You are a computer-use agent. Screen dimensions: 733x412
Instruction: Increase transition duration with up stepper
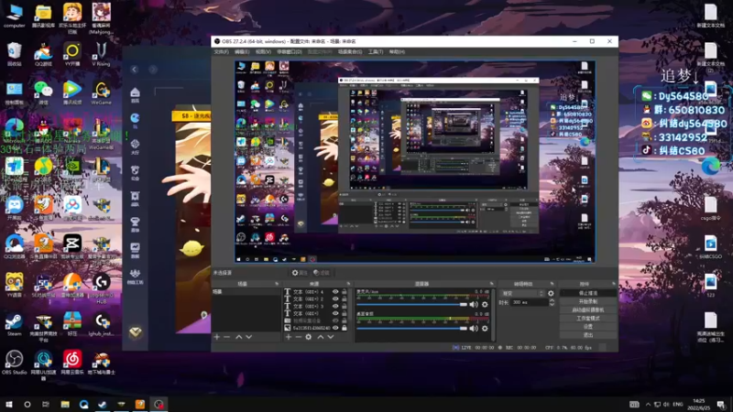552,300
